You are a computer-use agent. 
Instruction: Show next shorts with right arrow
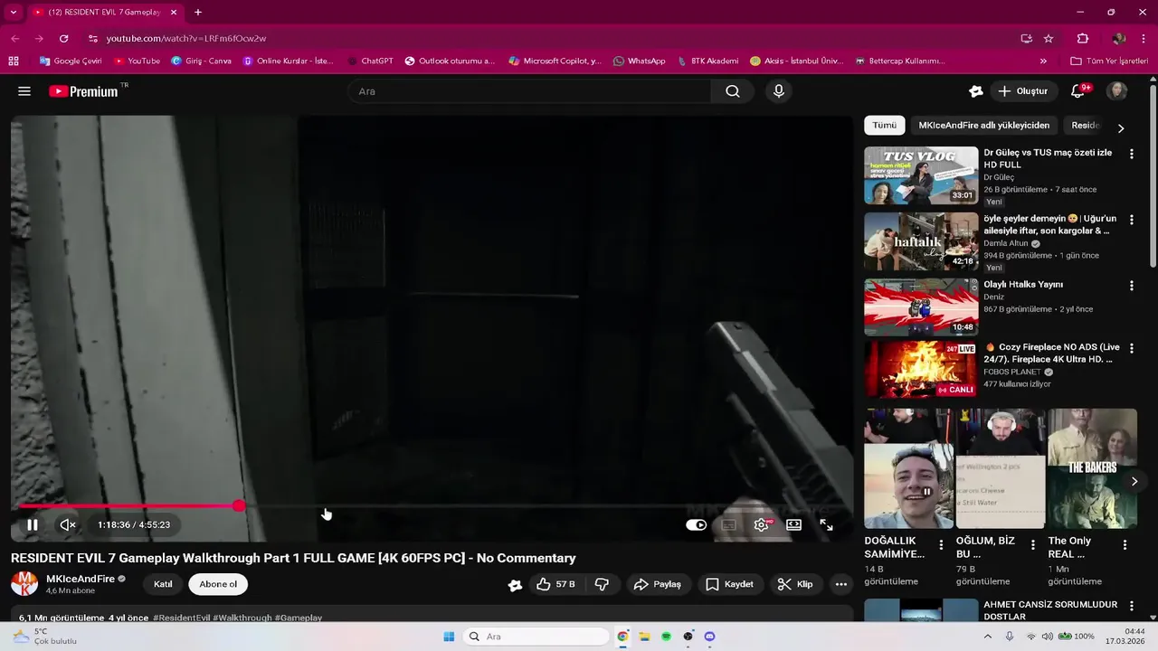(x=1134, y=482)
